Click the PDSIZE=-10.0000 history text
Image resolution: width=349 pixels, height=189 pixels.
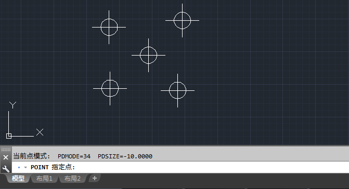coord(125,156)
